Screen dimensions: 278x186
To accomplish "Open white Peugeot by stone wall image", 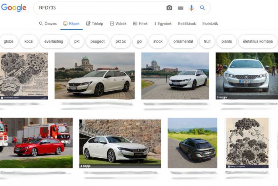I will point(120,143).
